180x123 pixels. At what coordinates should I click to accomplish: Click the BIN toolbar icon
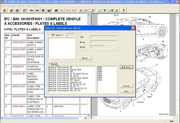[37, 10]
